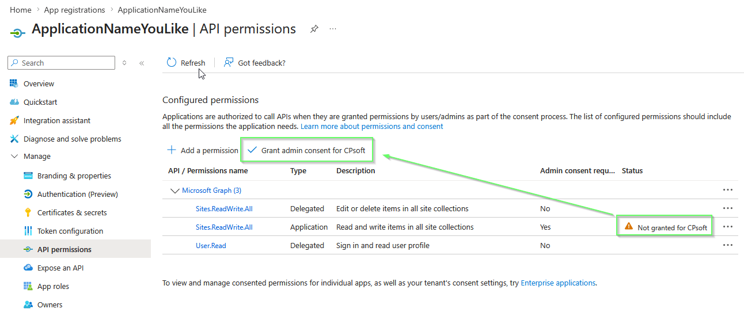Collapse the Manage section

(x=14, y=156)
